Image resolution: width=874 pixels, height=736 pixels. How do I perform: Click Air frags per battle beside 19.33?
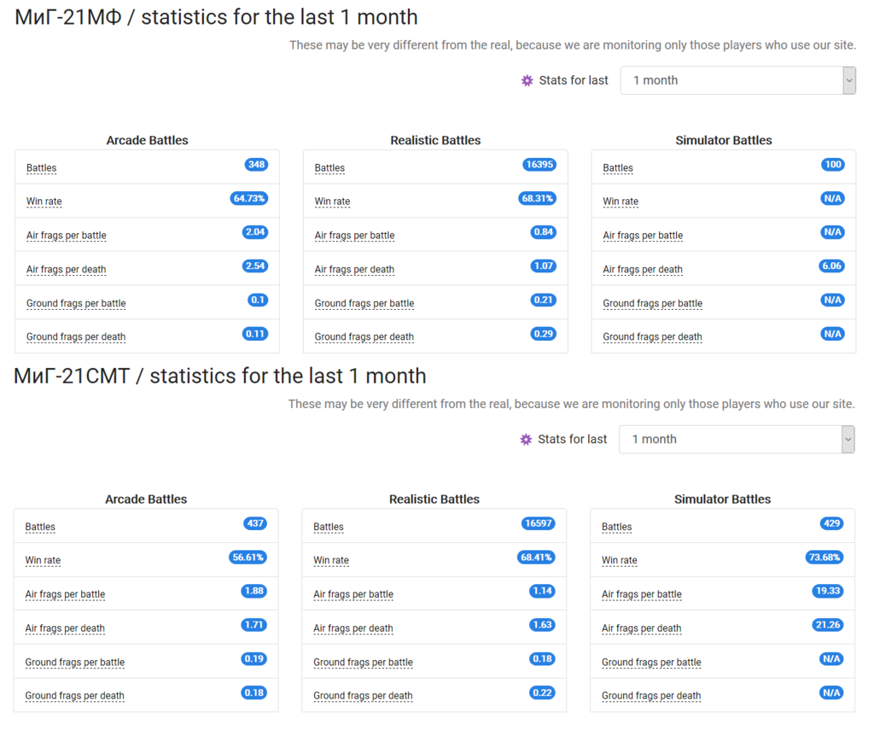(x=641, y=594)
